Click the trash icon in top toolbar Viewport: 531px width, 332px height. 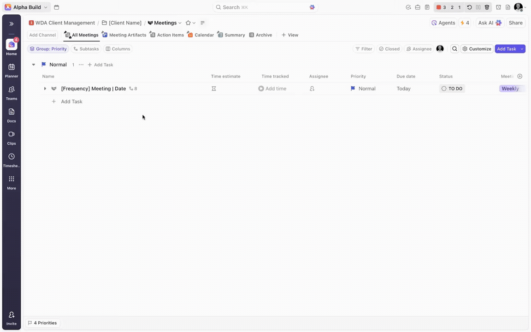(x=487, y=7)
